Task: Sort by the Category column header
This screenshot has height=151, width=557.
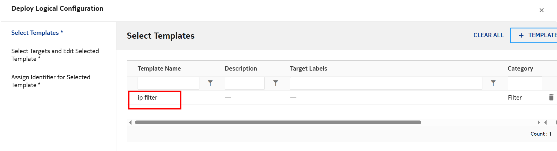Action: tap(520, 69)
